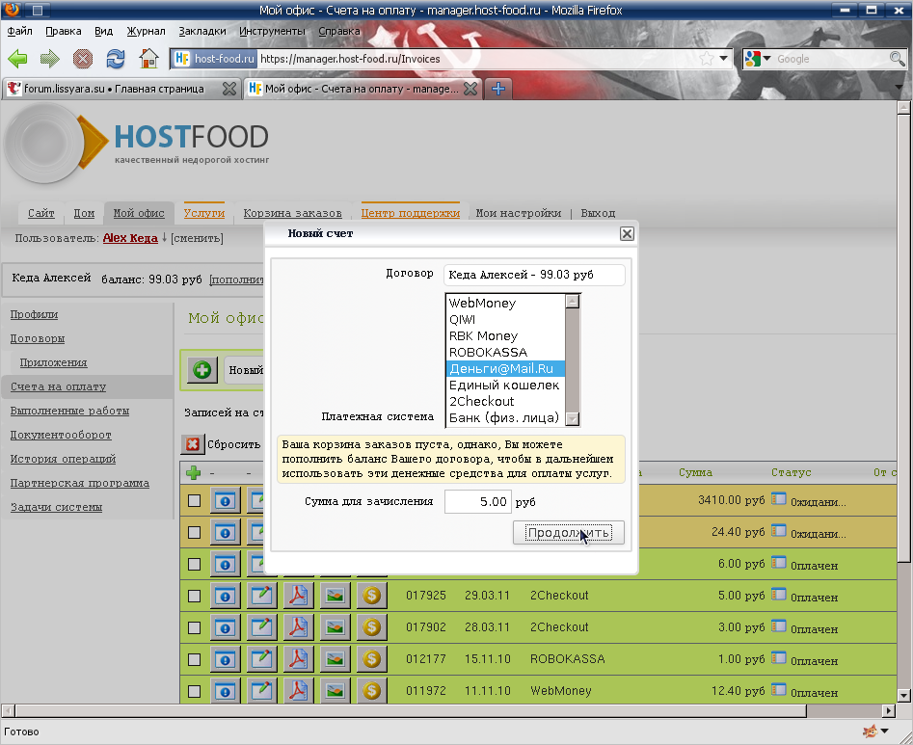Edit invoice 017925 with pencil icon
Viewport: 913px width, 745px height.
262,596
